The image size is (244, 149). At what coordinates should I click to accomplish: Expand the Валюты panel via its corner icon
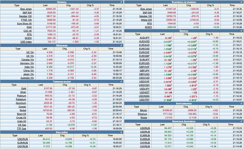point(242,31)
